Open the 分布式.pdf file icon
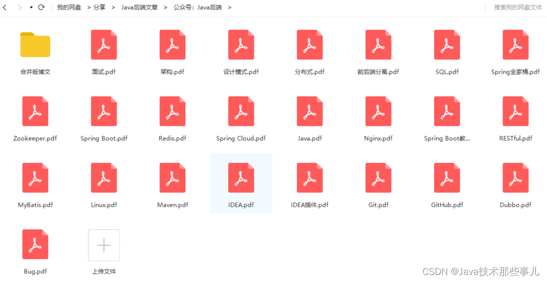This screenshot has width=547, height=281. point(310,44)
